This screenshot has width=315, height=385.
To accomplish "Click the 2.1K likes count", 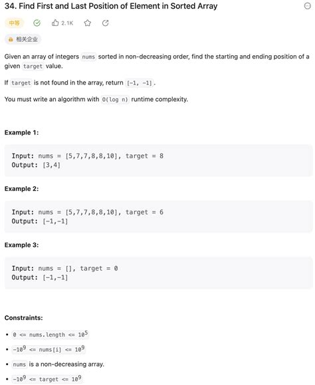I will [x=67, y=23].
